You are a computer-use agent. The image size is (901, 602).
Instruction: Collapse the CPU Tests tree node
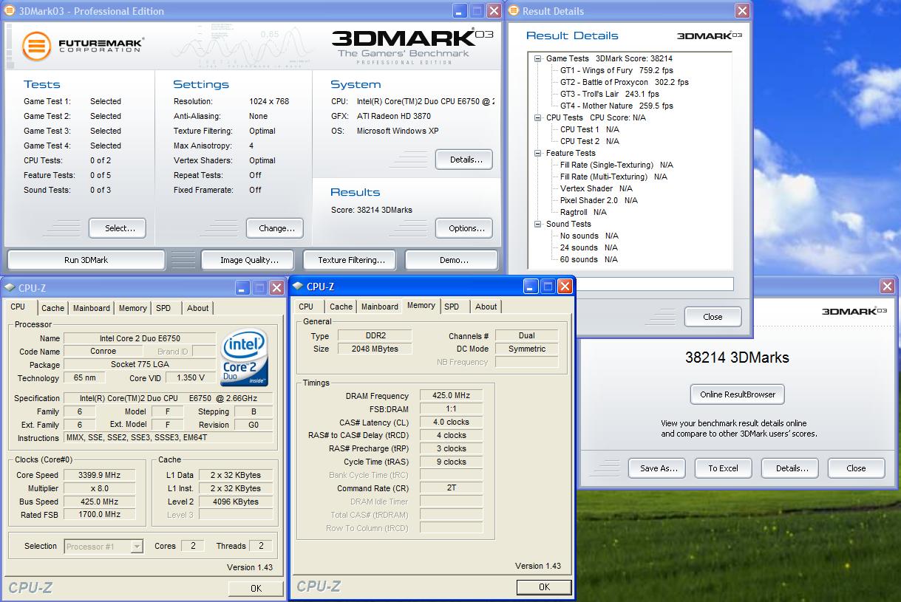[x=538, y=117]
